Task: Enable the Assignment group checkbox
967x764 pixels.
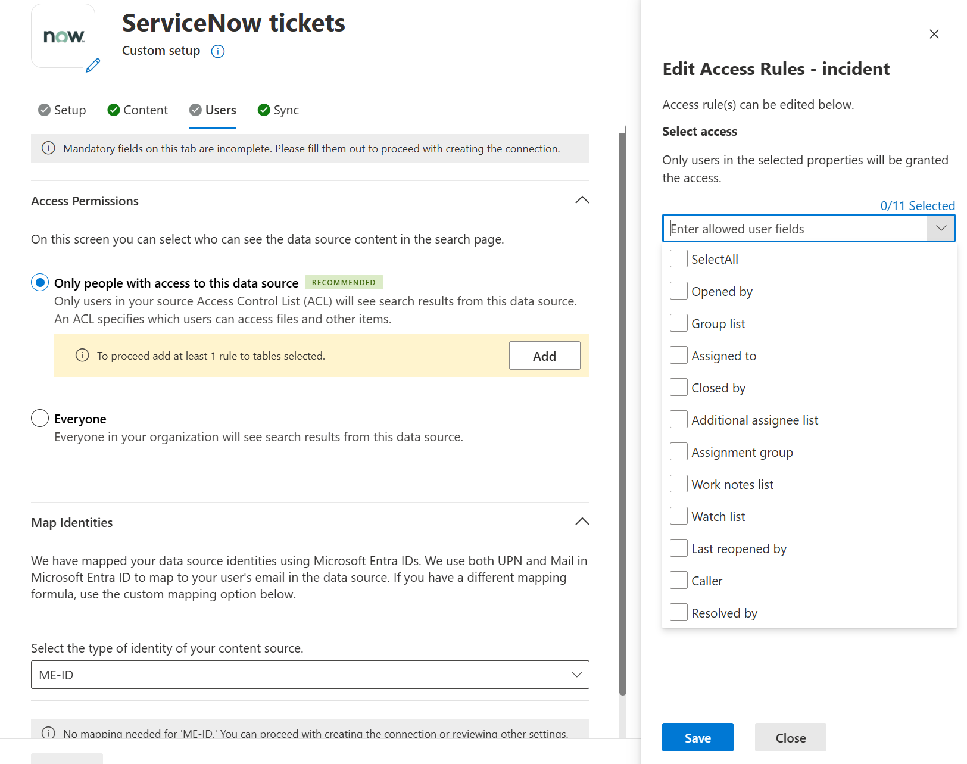Action: pyautogui.click(x=678, y=452)
